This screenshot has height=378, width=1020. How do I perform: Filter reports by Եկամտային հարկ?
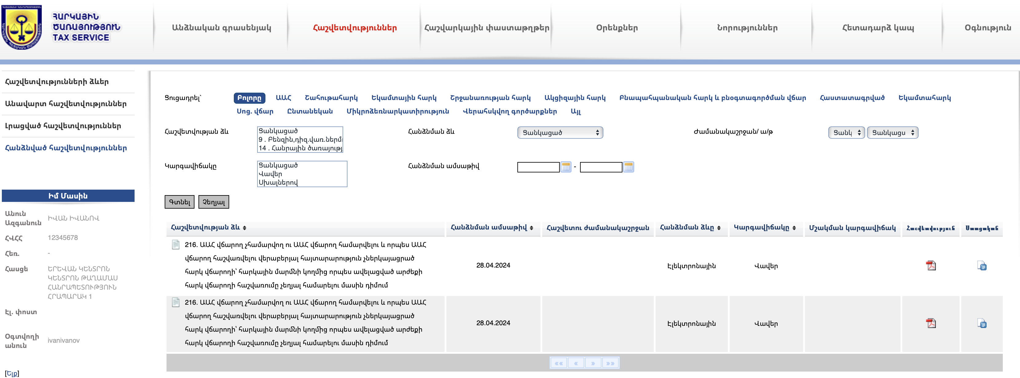click(404, 98)
